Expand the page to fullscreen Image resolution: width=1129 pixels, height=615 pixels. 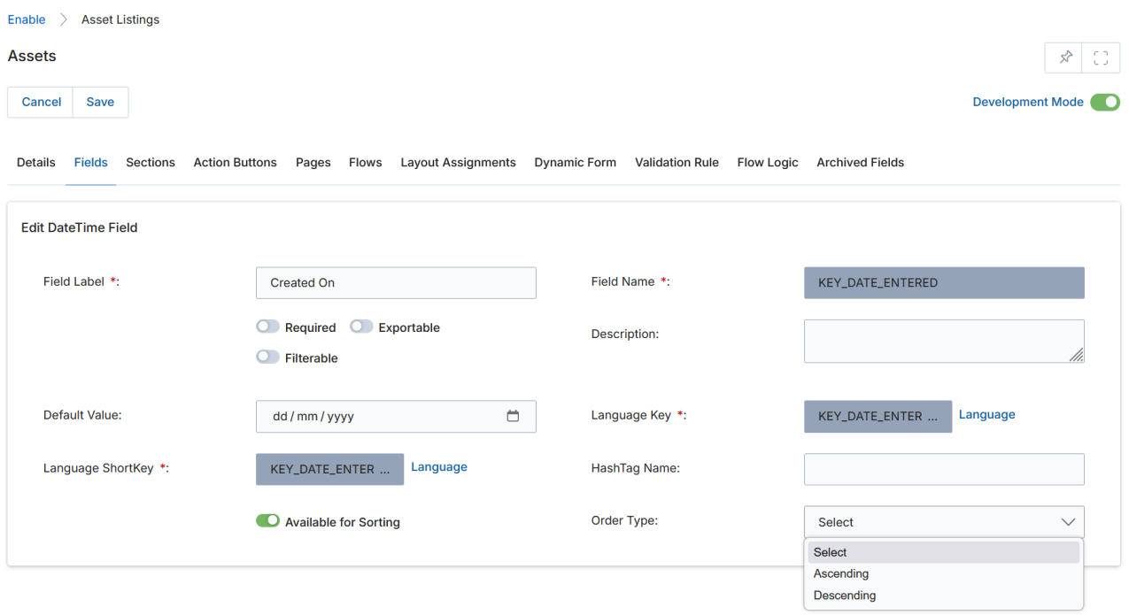tap(1101, 58)
